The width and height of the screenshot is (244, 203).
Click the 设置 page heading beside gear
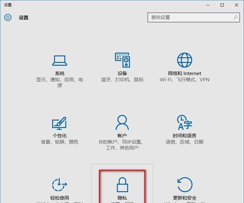pos(23,18)
